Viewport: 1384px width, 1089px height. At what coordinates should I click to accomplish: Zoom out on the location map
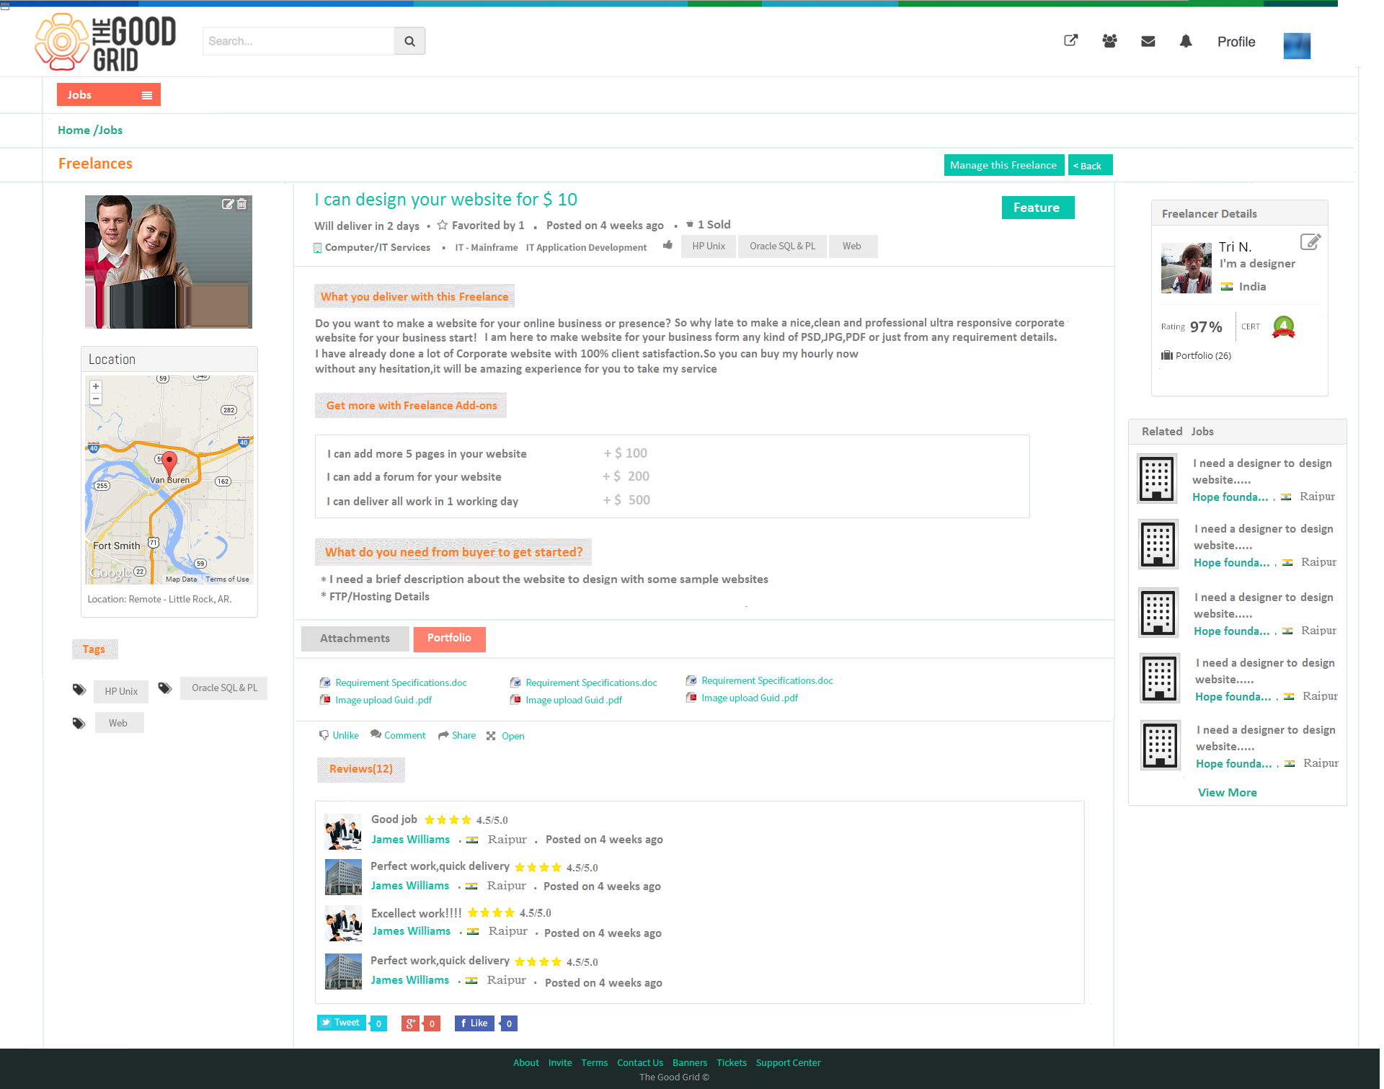(x=96, y=399)
